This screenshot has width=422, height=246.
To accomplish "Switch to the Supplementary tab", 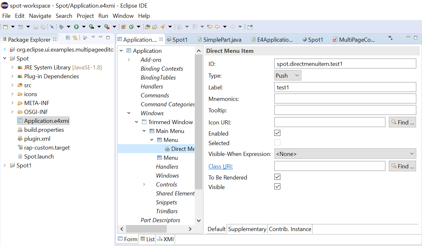I will (x=247, y=229).
